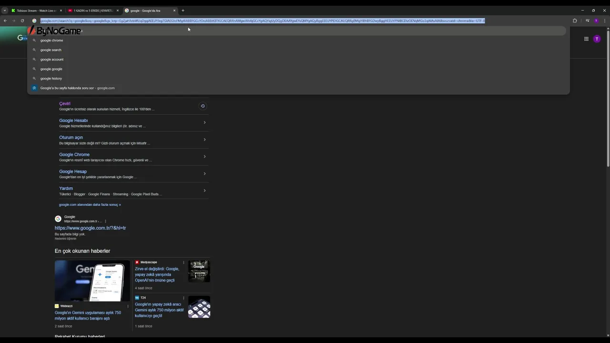Choose the 'google history' suggestion

pos(298,79)
